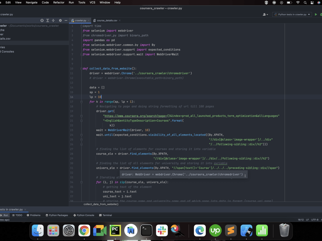Open the Problems tool window

point(34,215)
